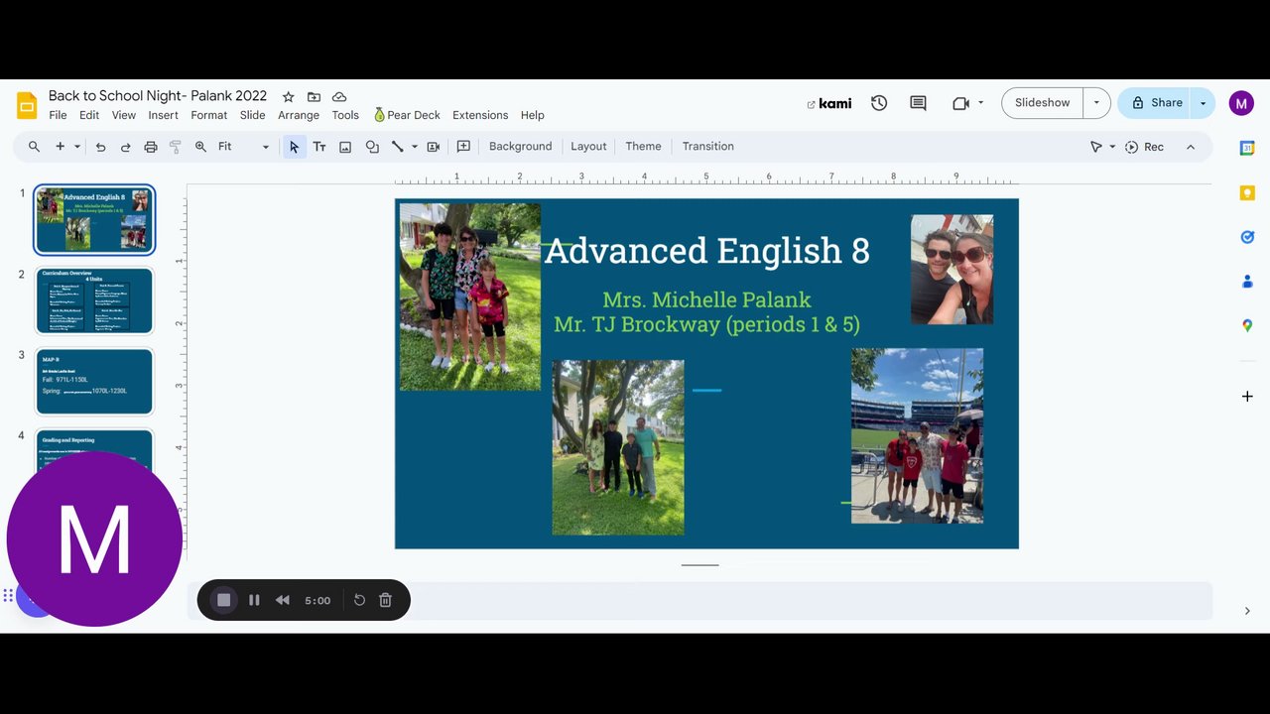Open the comments history icon
Viewport: 1270px width, 714px height.
pyautogui.click(x=918, y=103)
